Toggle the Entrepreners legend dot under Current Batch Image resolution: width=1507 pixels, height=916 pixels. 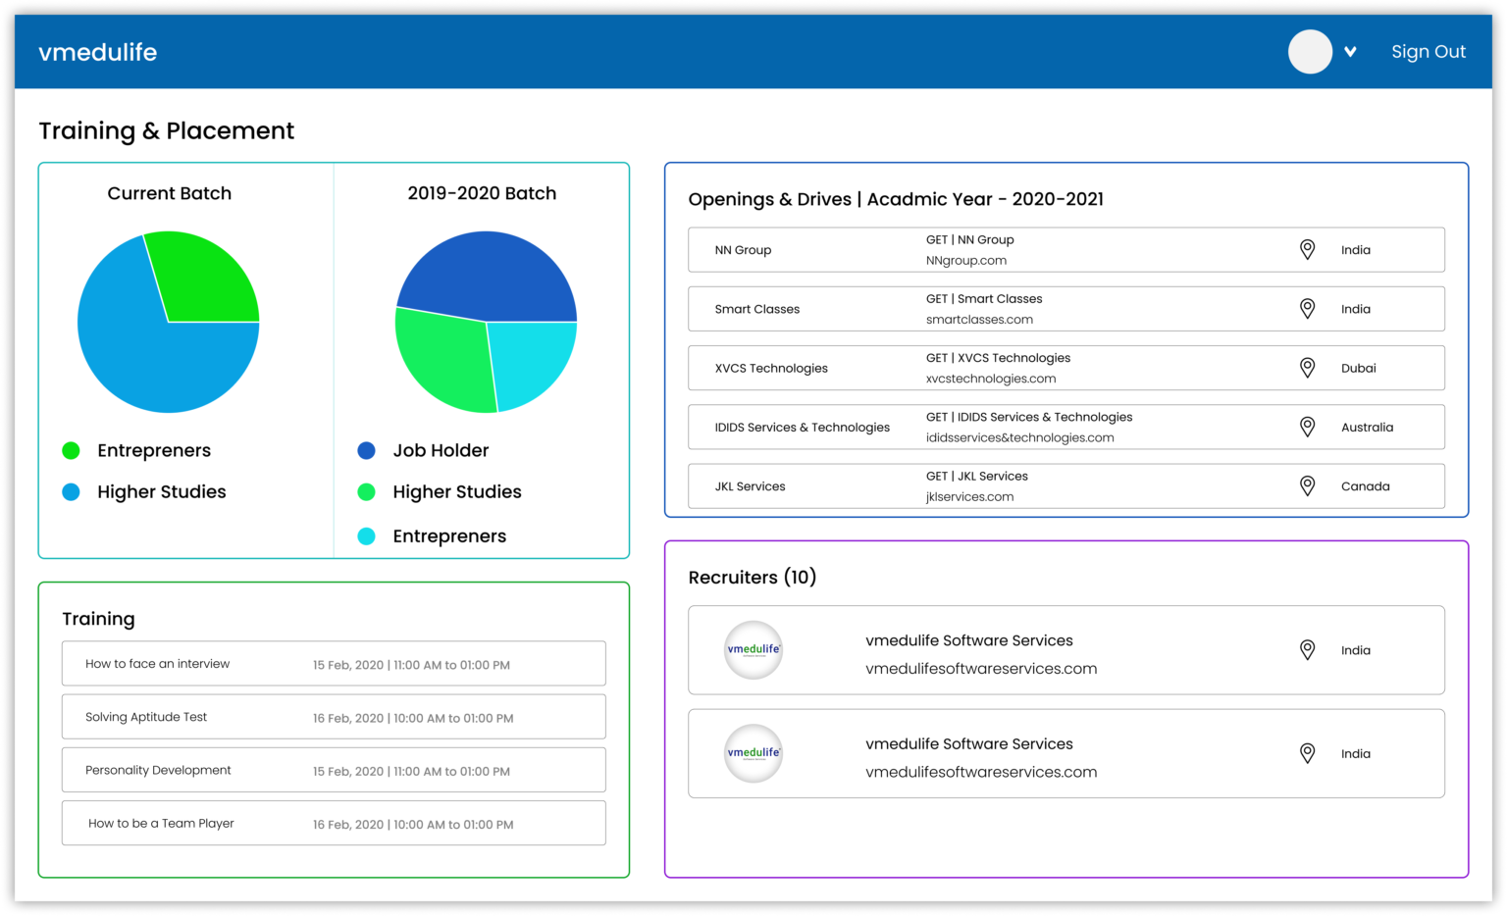tap(70, 450)
